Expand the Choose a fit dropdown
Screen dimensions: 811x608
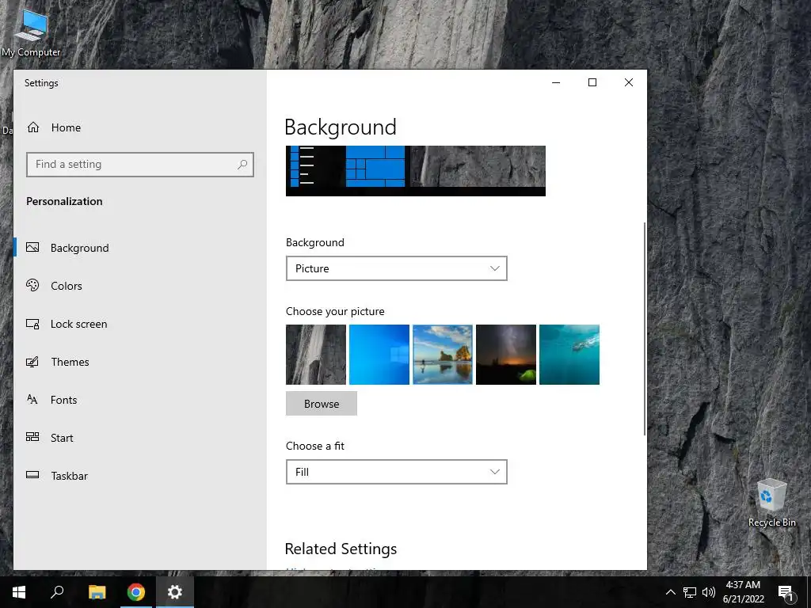pyautogui.click(x=397, y=472)
